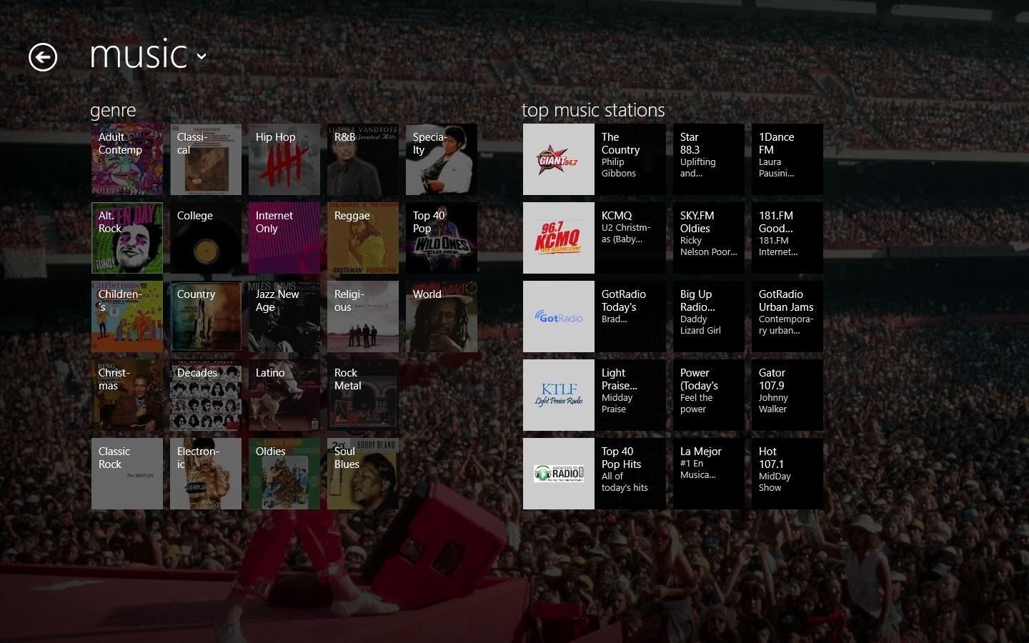
Task: Go back using the circular arrow button
Action: [x=43, y=57]
